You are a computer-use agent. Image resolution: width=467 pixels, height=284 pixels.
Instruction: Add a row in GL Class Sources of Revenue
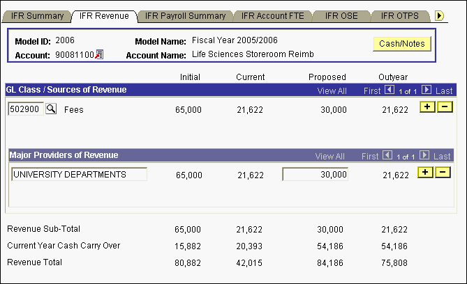(425, 106)
